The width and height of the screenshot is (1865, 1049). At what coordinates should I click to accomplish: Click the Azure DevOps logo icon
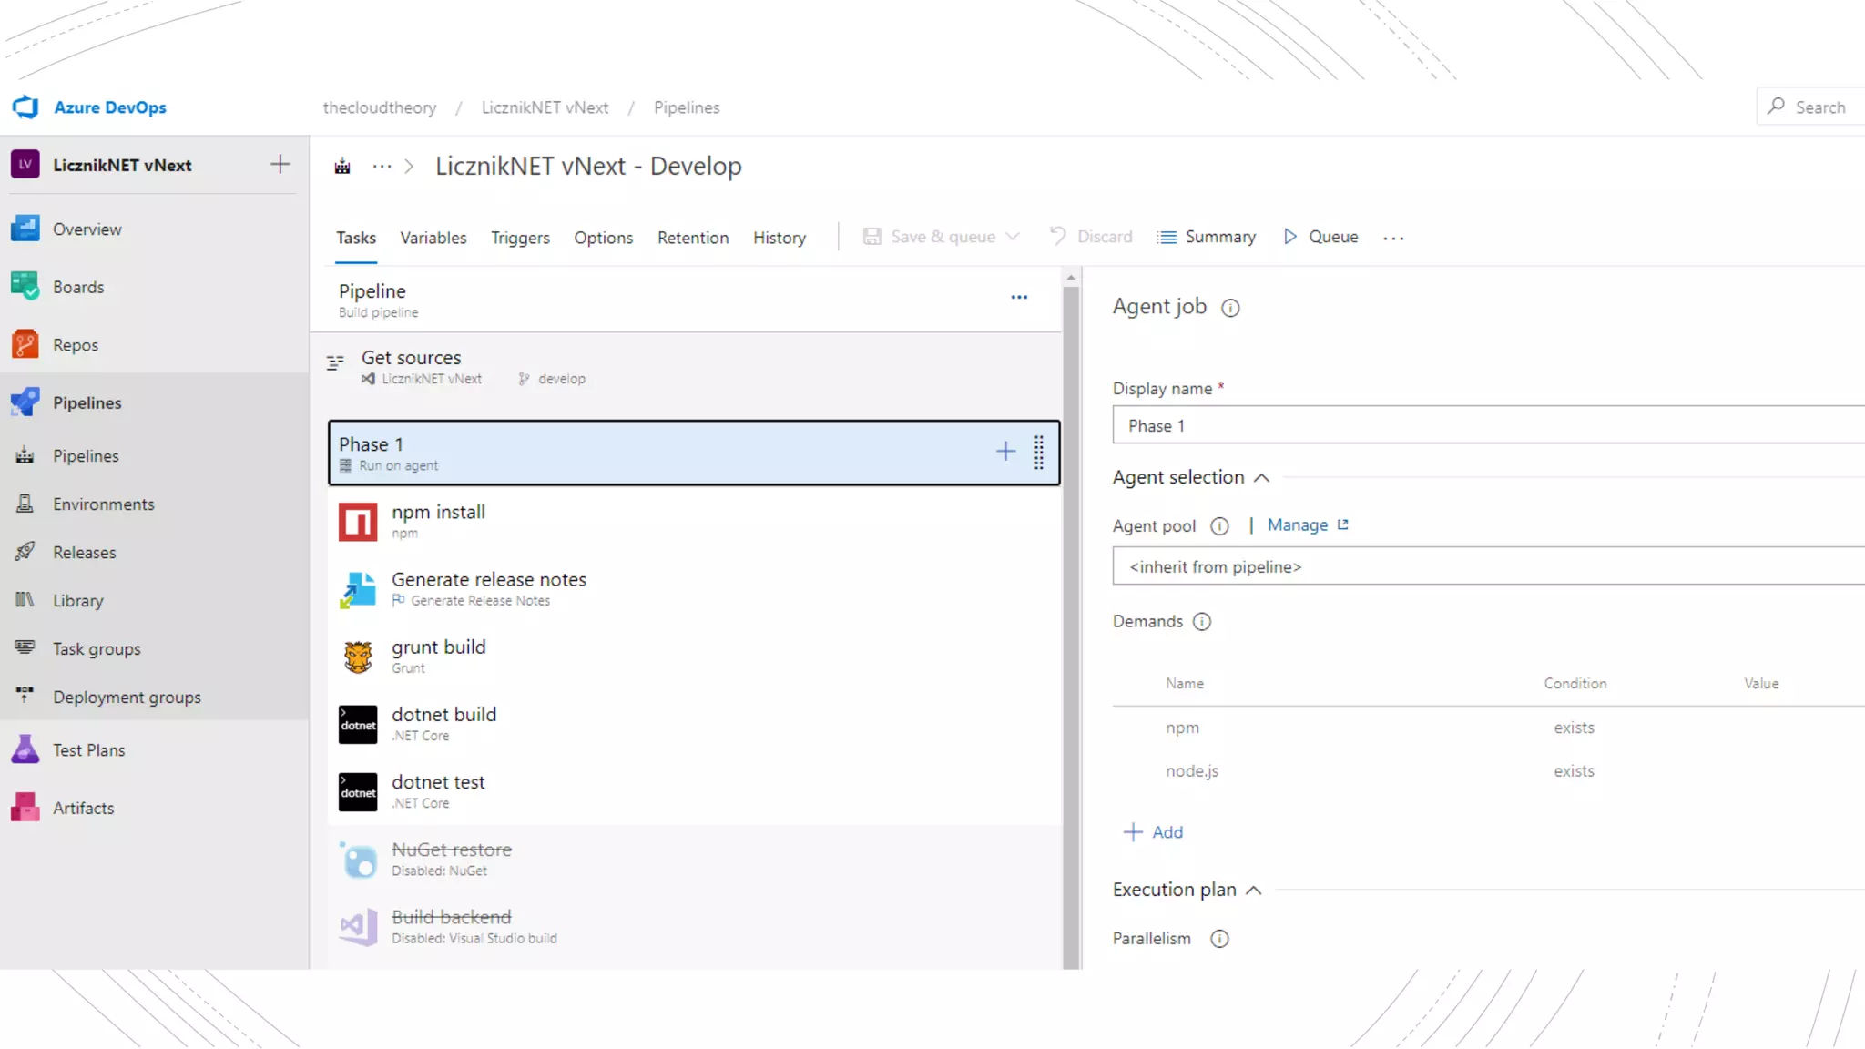point(25,107)
